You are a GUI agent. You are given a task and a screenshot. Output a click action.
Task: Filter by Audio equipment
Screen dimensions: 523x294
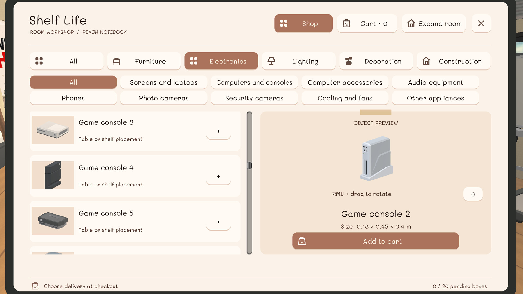(435, 82)
